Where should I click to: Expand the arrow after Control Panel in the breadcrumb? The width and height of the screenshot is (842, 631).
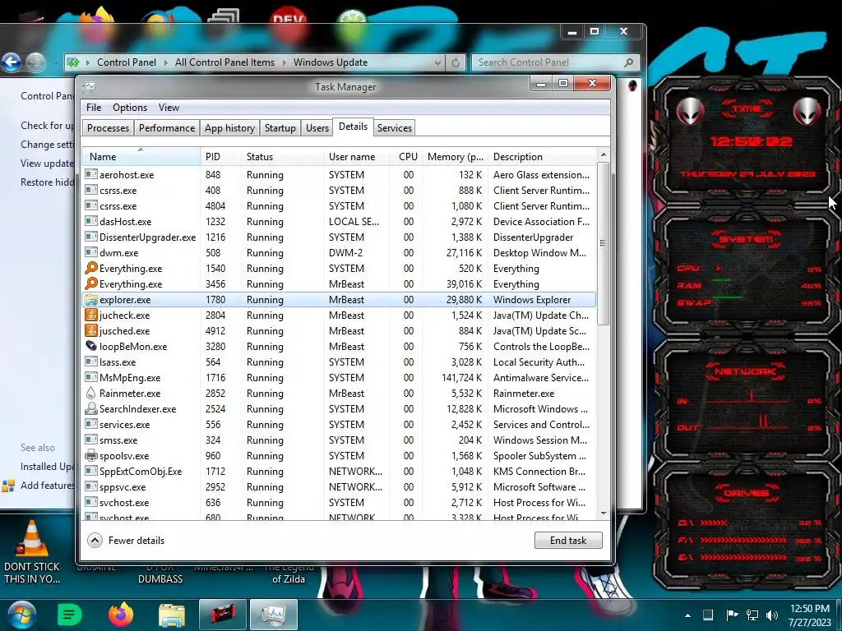(166, 62)
